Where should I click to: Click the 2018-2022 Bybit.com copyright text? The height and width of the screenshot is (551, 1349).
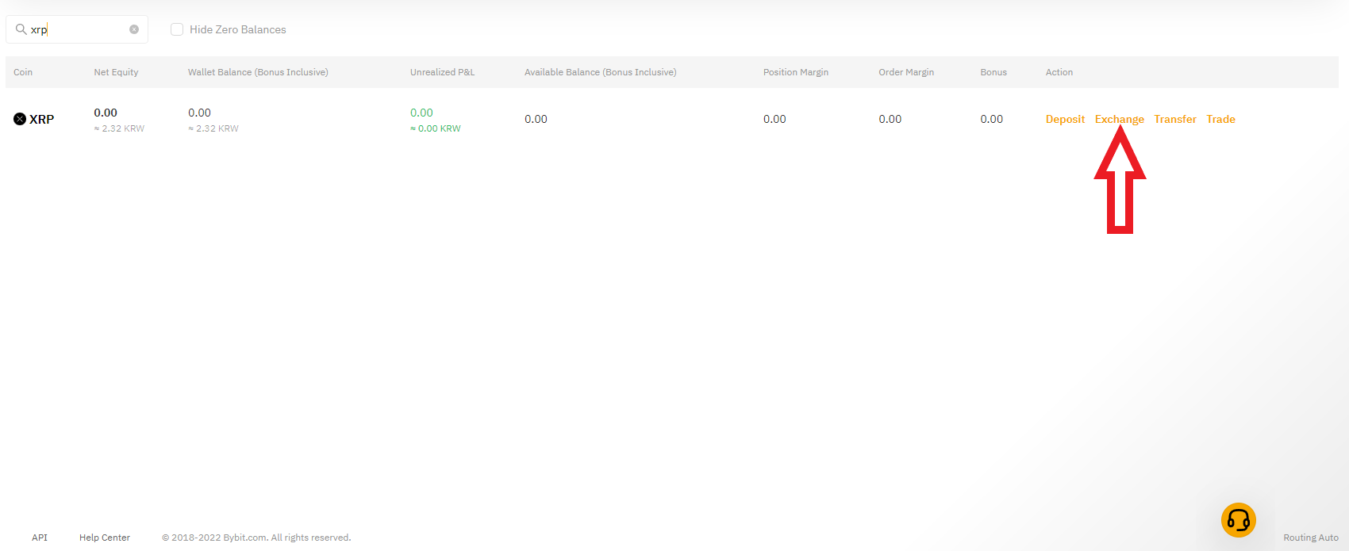pyautogui.click(x=256, y=538)
